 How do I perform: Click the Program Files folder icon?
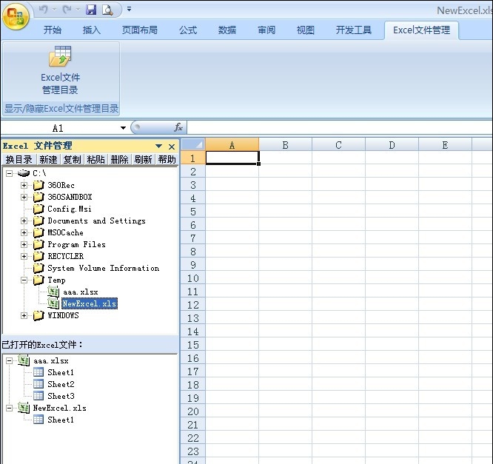38,244
